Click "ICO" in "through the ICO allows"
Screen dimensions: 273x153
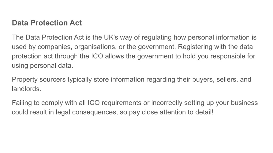coord(97,56)
